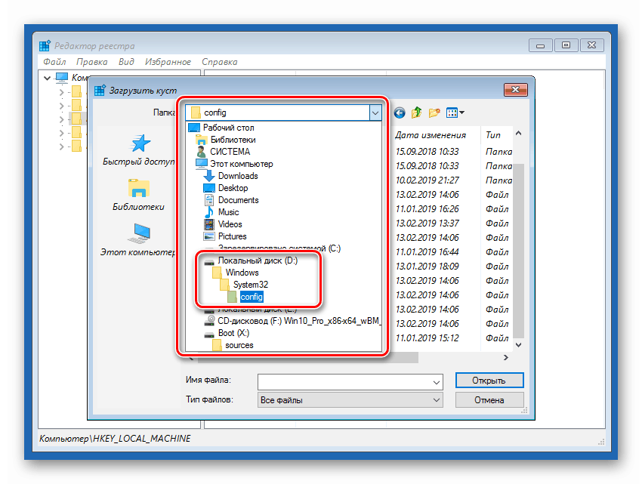Open the View menu icon
This screenshot has width=642, height=484.
(x=455, y=113)
